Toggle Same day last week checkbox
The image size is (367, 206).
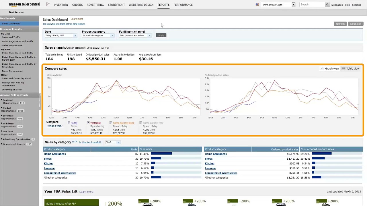point(111,123)
